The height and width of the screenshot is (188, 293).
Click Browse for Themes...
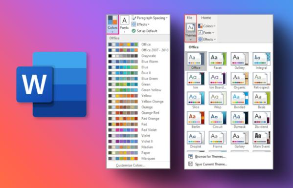(x=207, y=156)
